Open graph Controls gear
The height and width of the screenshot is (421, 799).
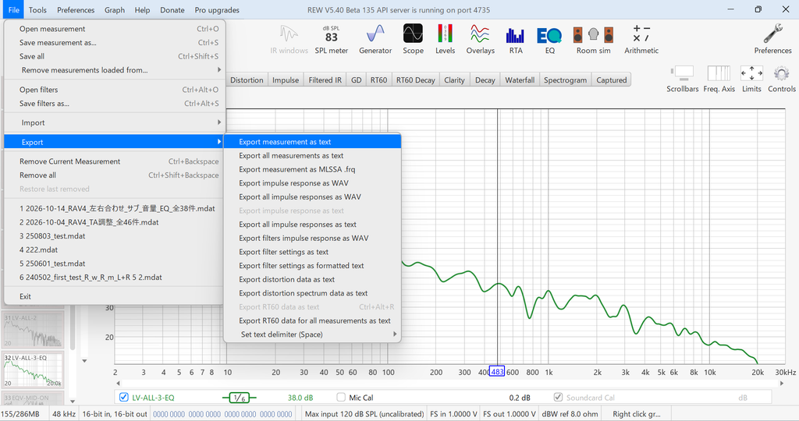[781, 79]
